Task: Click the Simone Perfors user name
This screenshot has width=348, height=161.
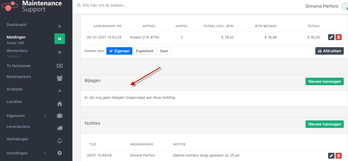Action: [322, 6]
